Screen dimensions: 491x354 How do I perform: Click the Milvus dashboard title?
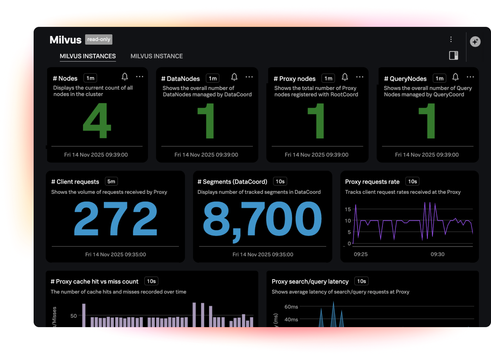(66, 40)
